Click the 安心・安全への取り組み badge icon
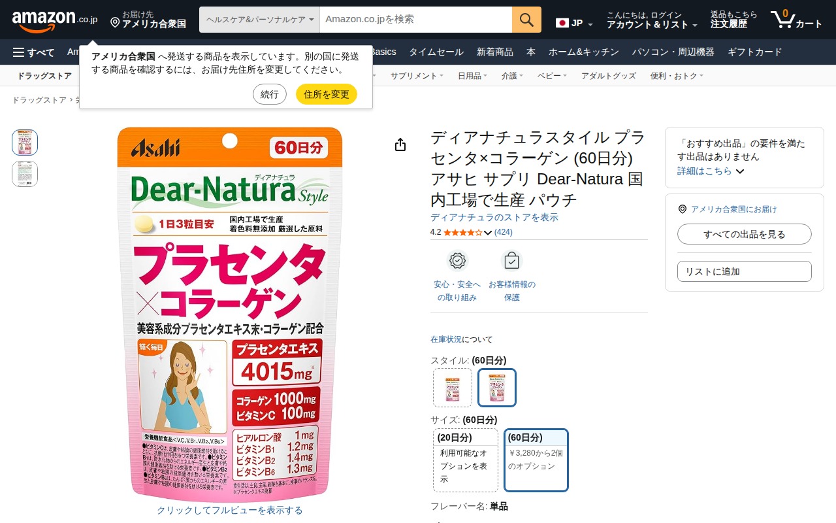This screenshot has width=836, height=523. click(x=457, y=261)
